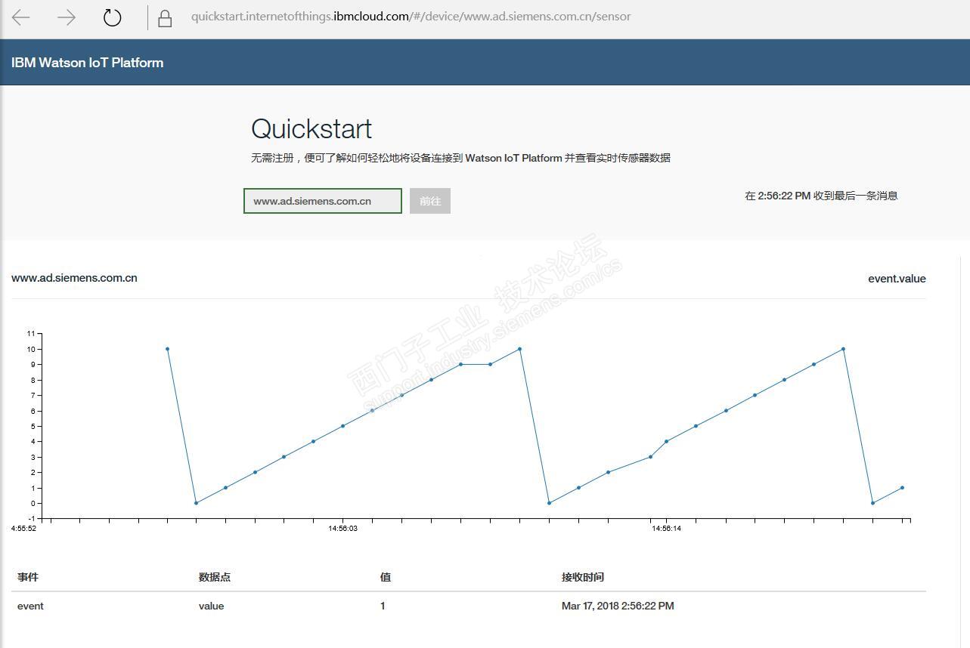This screenshot has height=648, width=970.
Task: Click the 值 column header
Action: tap(386, 577)
